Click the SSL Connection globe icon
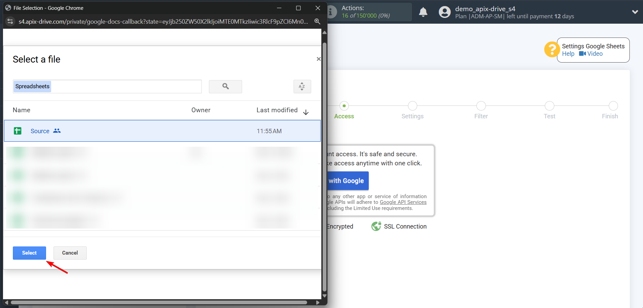643x308 pixels. pyautogui.click(x=376, y=226)
